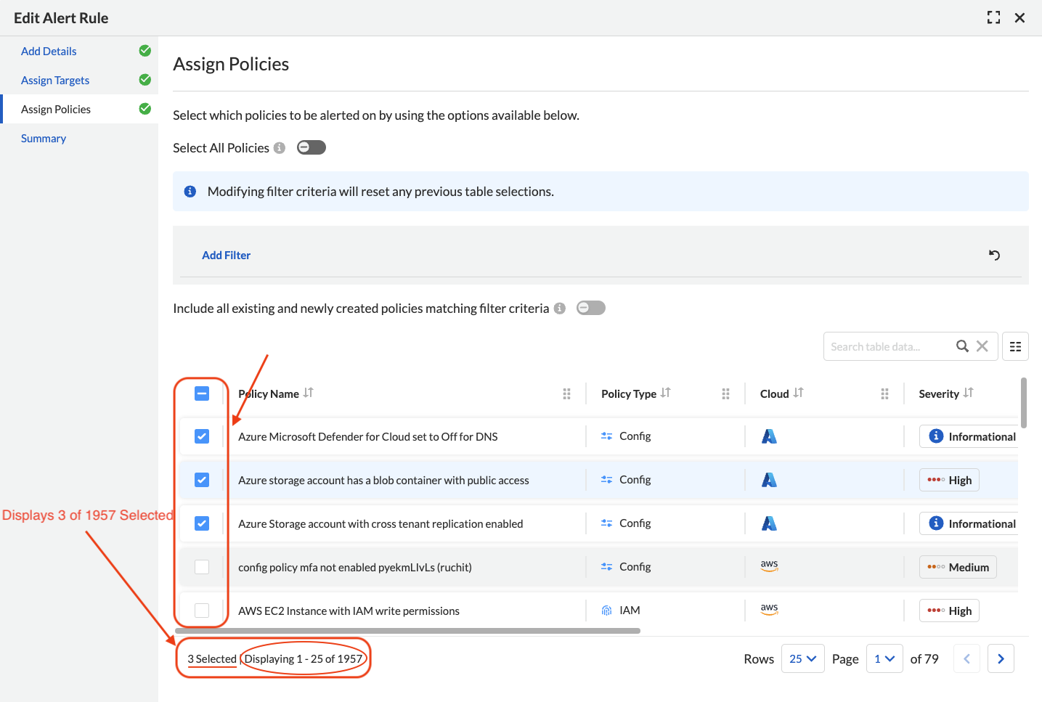Go to Add Details step
This screenshot has height=702, width=1042.
(49, 51)
